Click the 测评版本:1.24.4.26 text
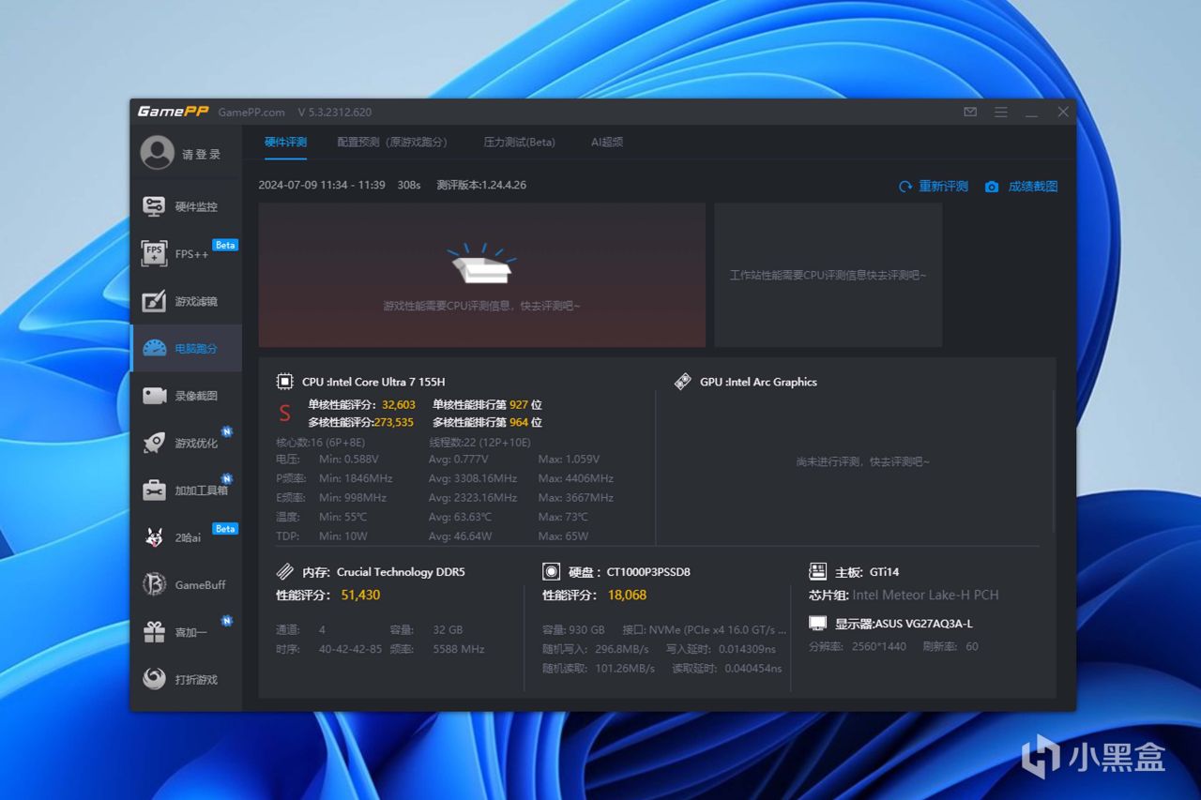 tap(481, 186)
